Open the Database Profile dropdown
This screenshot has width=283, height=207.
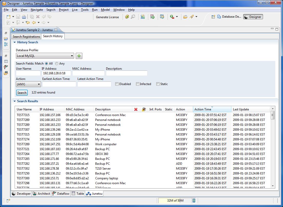coord(45,56)
